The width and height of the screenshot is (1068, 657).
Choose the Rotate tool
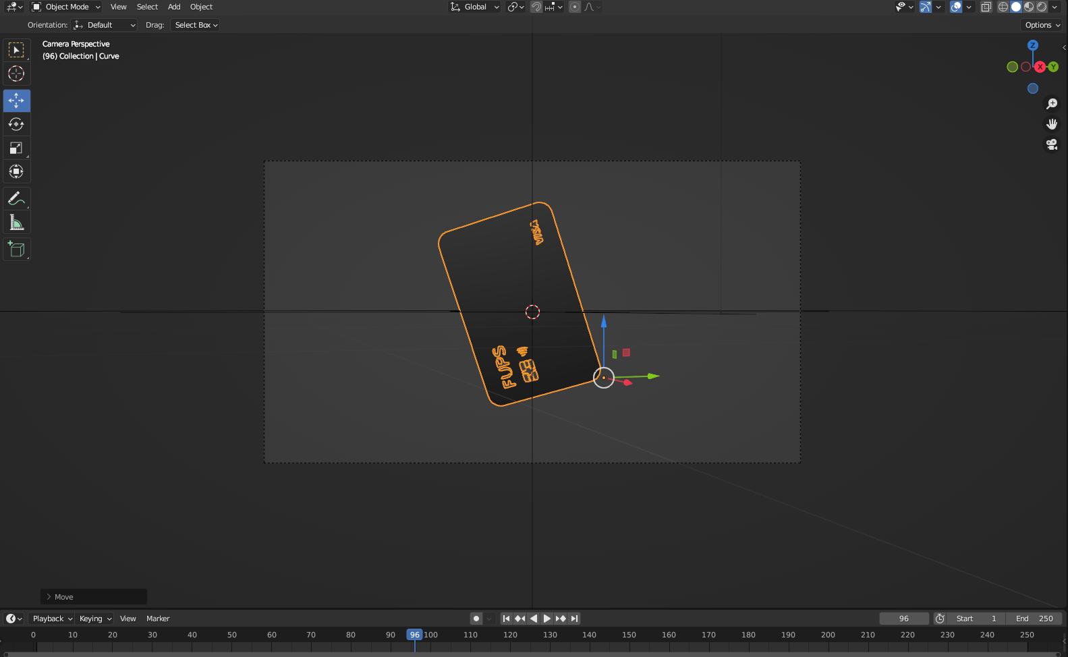(16, 124)
